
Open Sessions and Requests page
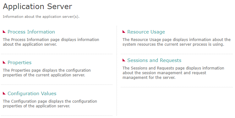(x=154, y=60)
